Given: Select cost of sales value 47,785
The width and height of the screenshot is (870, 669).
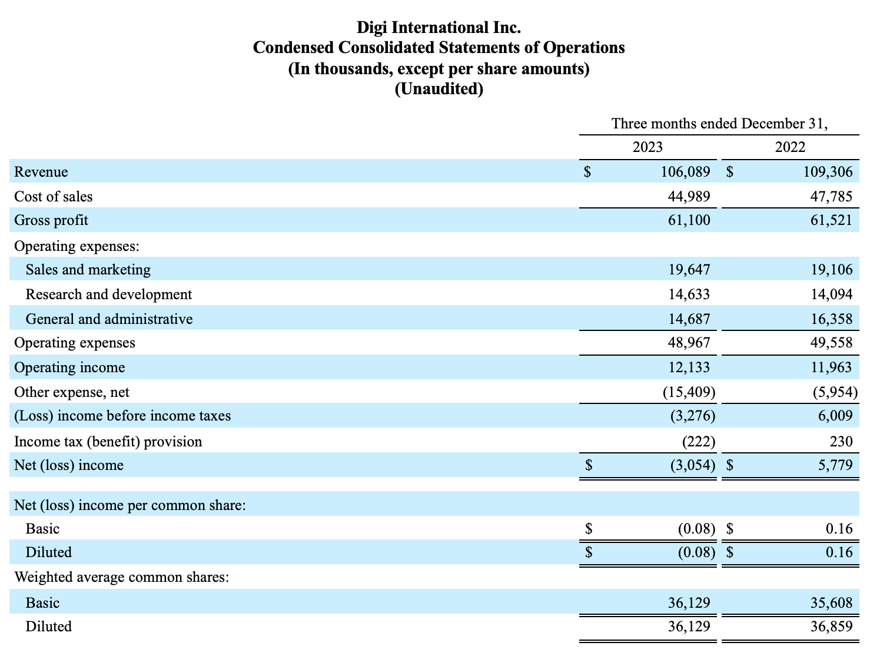Looking at the screenshot, I should [832, 197].
